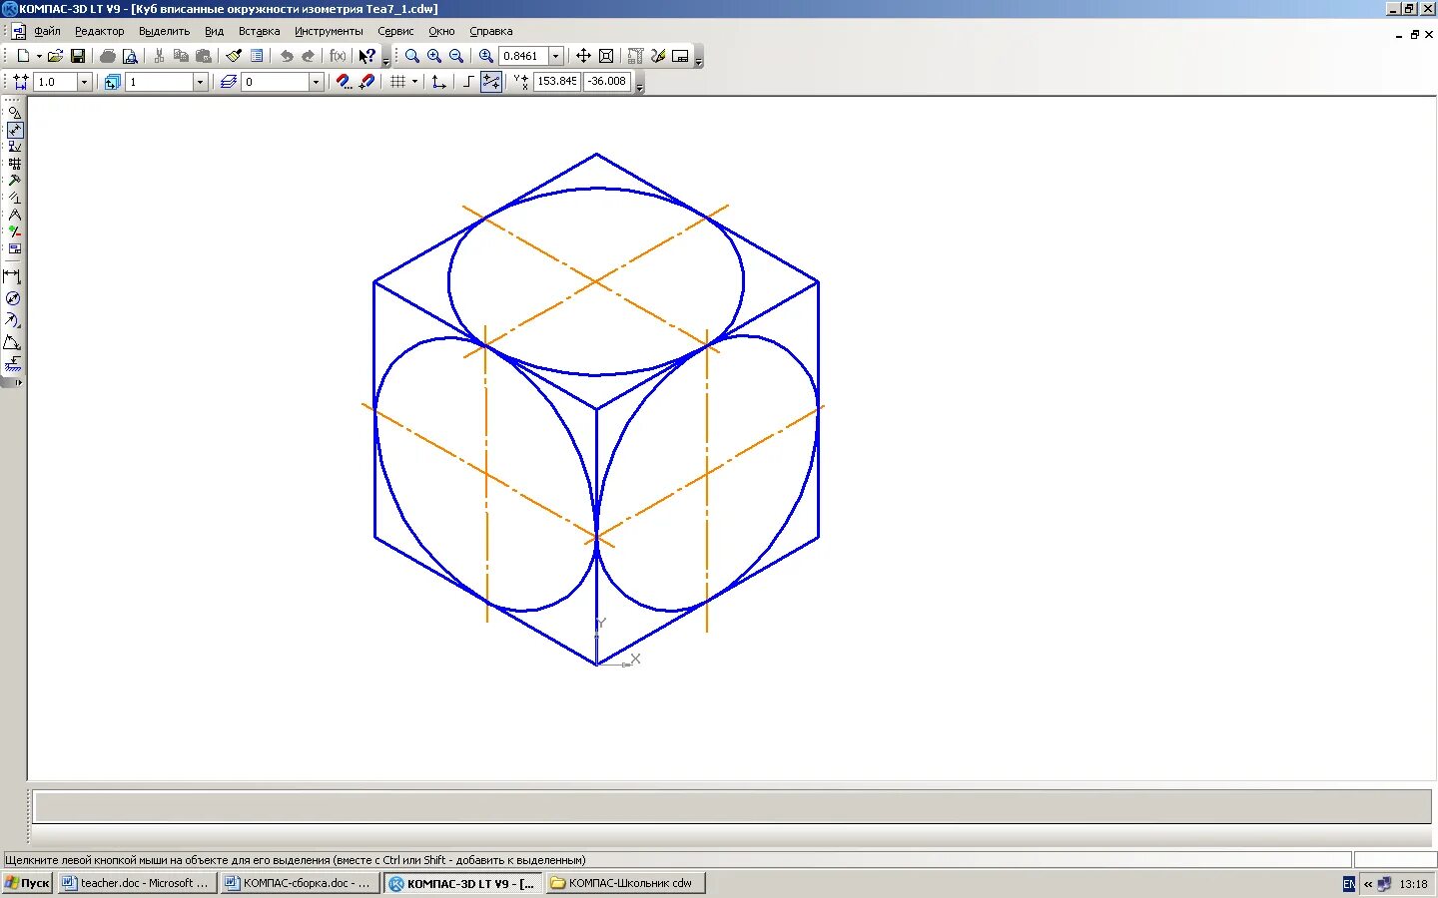The height and width of the screenshot is (898, 1438).
Task: Click the X coordinate field 153.845
Action: [556, 82]
